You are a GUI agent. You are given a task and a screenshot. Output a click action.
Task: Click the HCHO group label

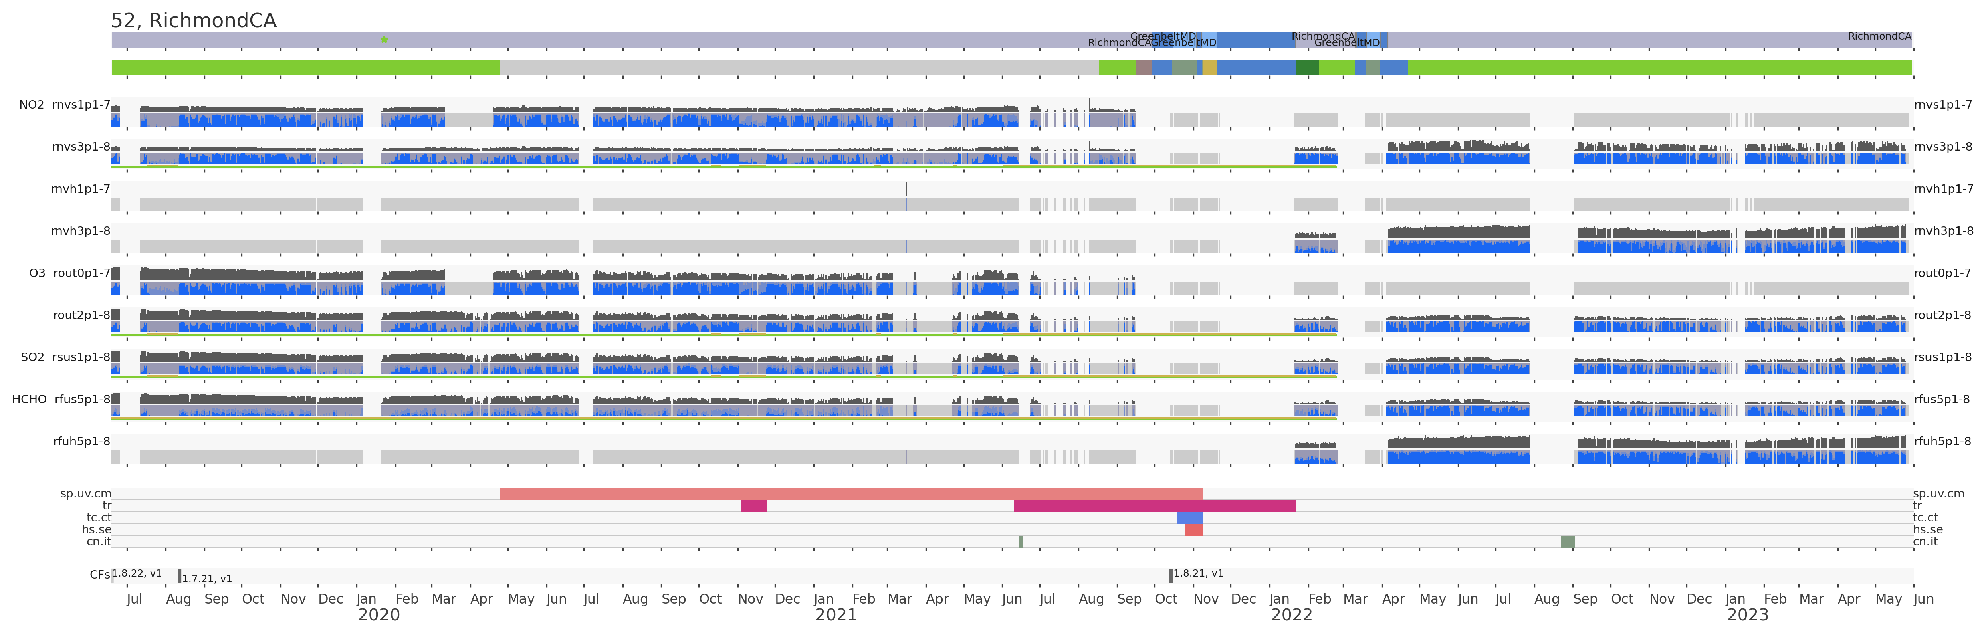pyautogui.click(x=29, y=399)
